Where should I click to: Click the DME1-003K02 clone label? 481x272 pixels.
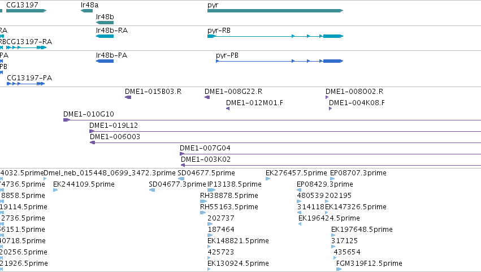206,159
